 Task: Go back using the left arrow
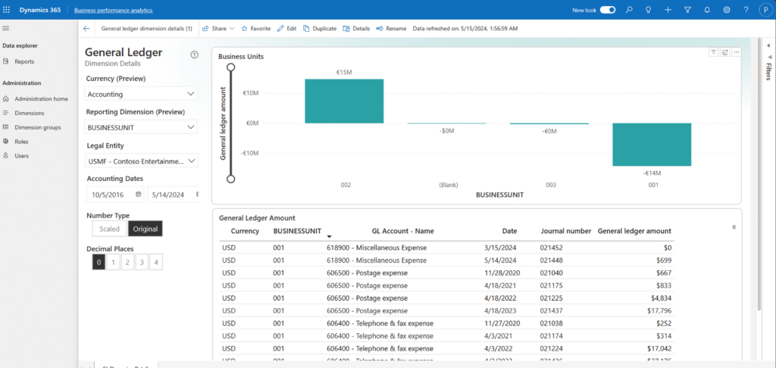(x=86, y=29)
